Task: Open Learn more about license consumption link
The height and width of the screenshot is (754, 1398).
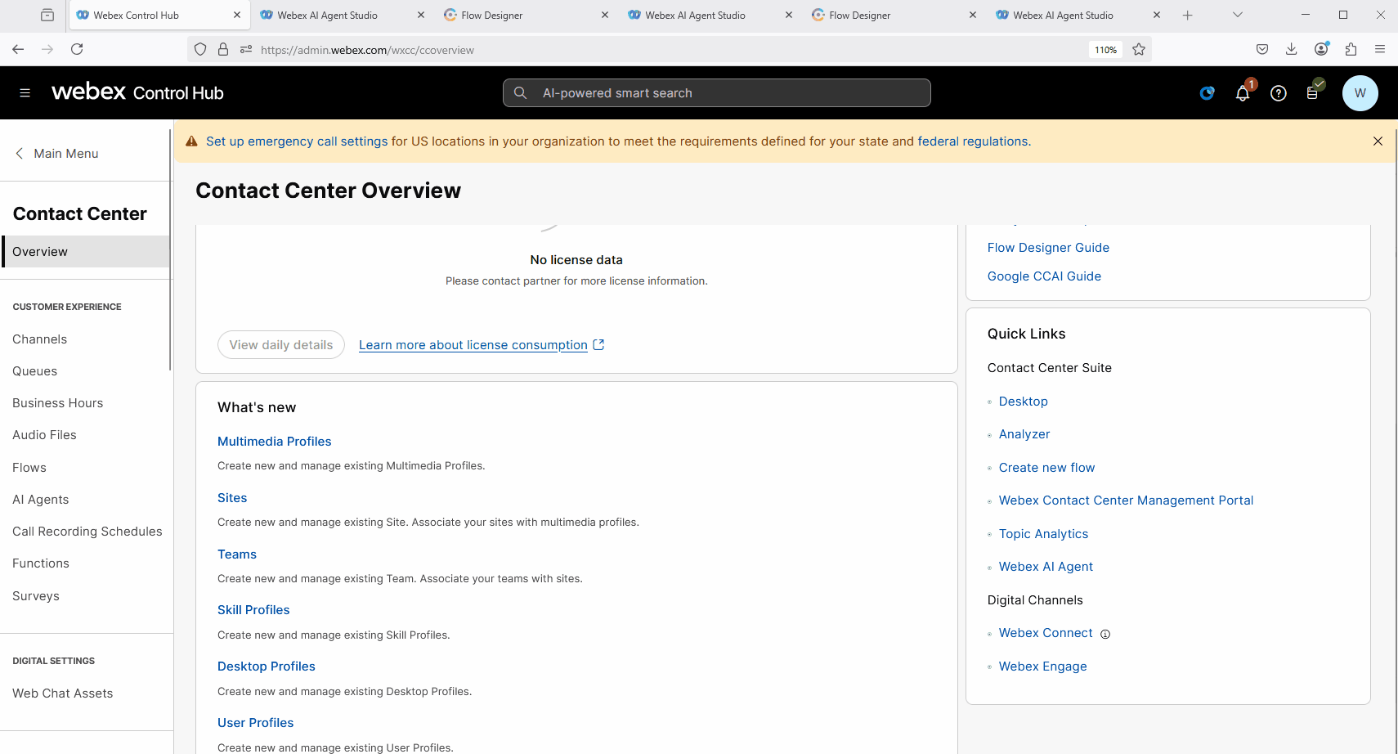Action: point(473,345)
